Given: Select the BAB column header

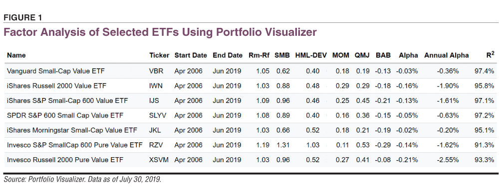Looking at the screenshot, I should click(383, 56).
